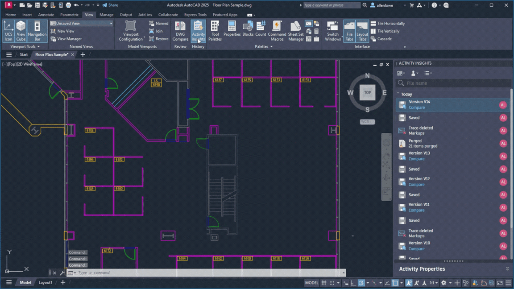514x289 pixels.
Task: Open the AutoCAD application menu dropdown
Action: [x=15, y=5]
